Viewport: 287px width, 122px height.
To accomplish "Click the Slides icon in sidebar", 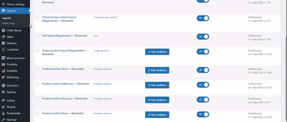I will pyautogui.click(x=3, y=37).
